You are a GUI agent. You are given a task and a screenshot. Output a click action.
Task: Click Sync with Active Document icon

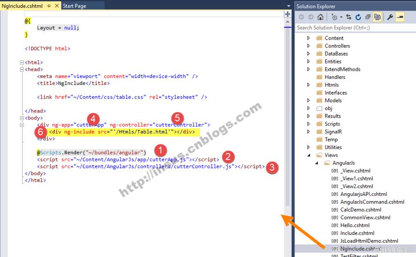coord(349,17)
